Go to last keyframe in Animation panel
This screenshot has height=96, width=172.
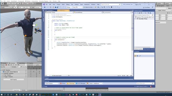click(18, 65)
